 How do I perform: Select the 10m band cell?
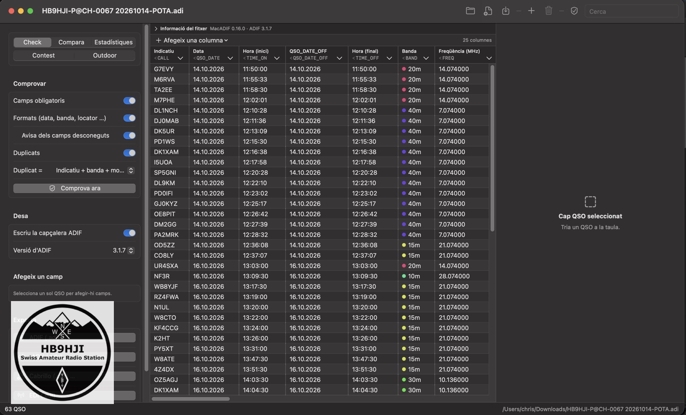(x=411, y=276)
